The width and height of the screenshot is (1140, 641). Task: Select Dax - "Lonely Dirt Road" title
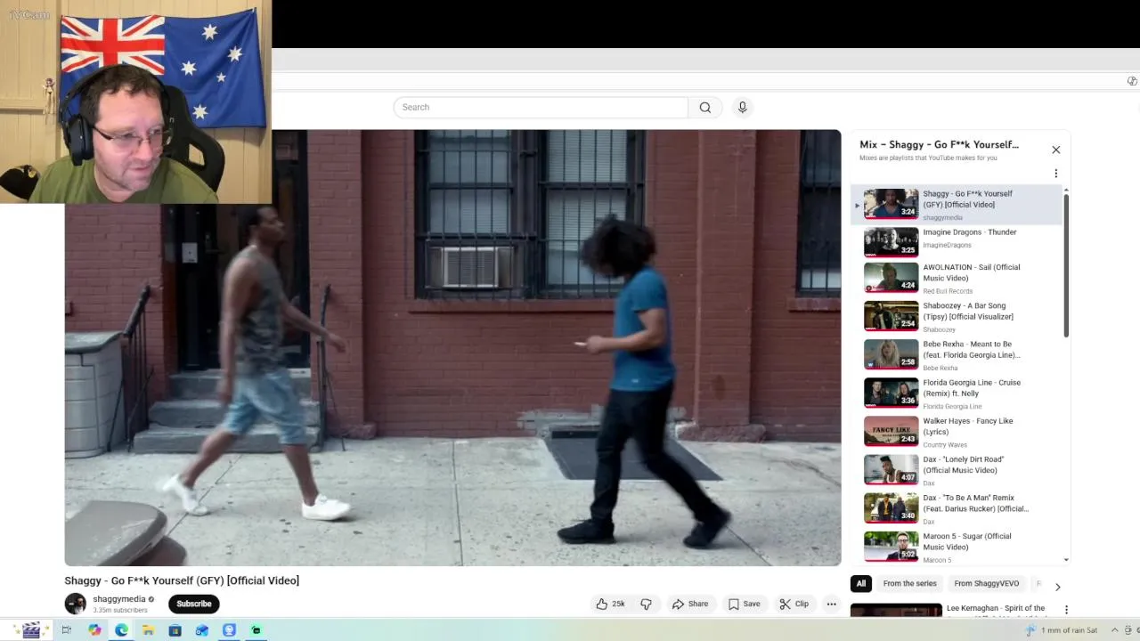963,465
